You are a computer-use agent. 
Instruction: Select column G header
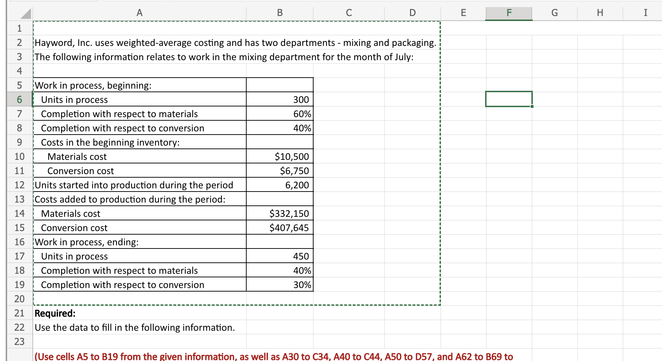click(x=554, y=13)
